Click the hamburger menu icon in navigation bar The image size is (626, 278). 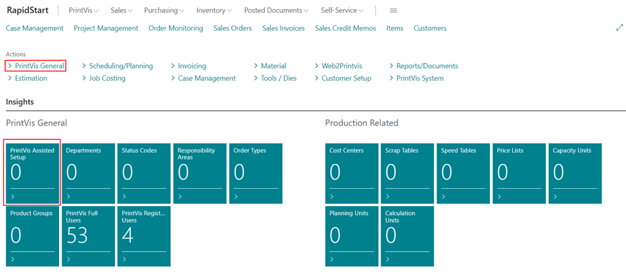393,11
